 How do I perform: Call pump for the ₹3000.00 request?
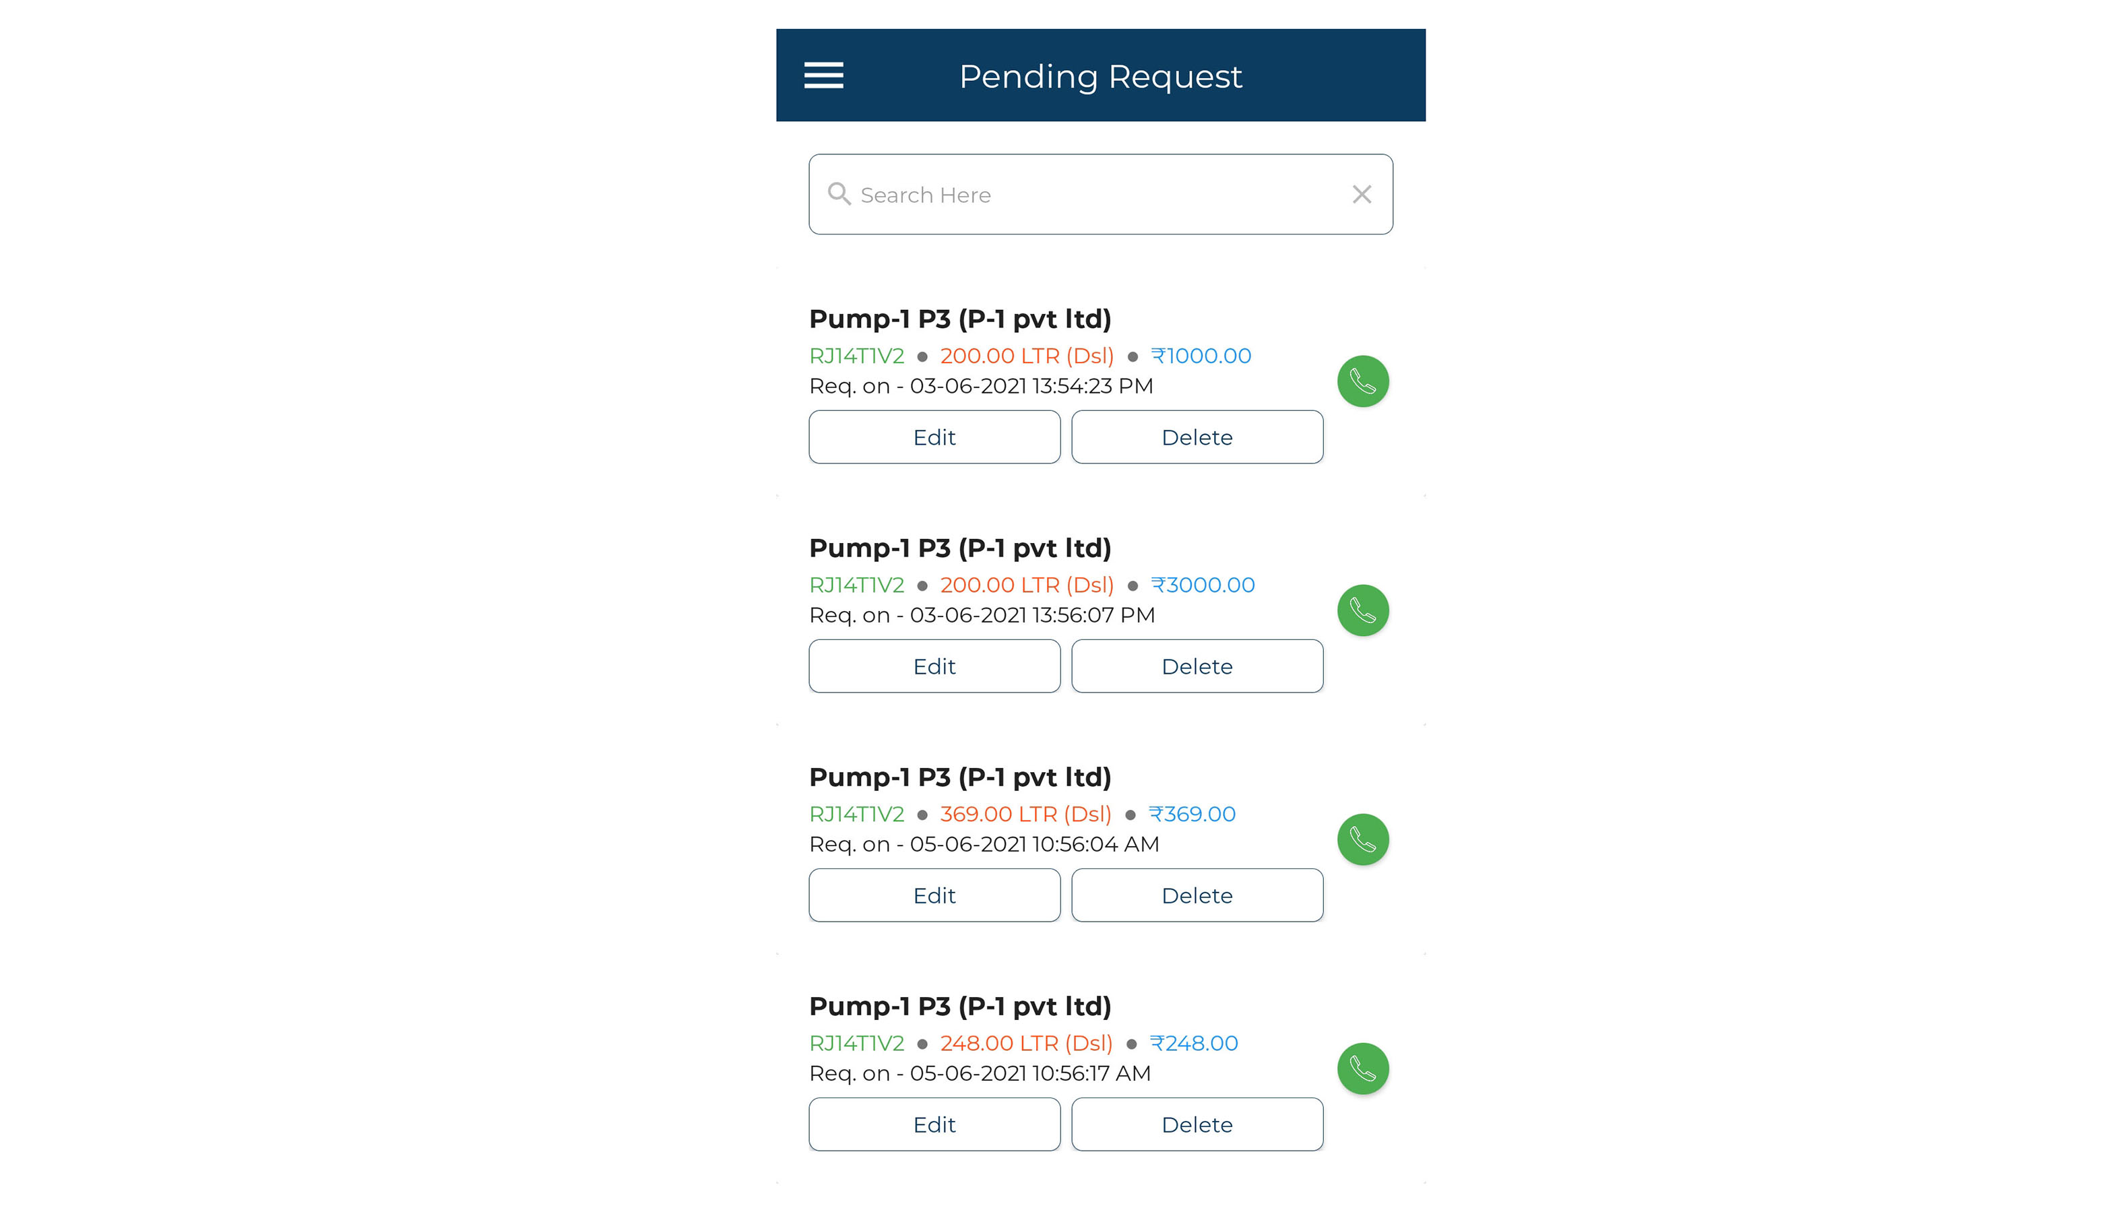[x=1362, y=611]
